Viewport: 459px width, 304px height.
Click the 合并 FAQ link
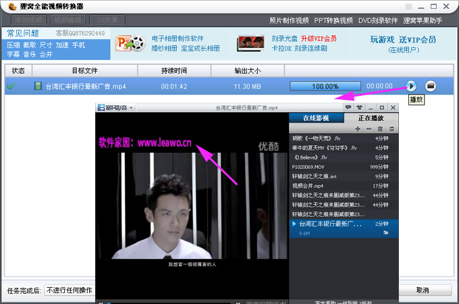(x=46, y=55)
